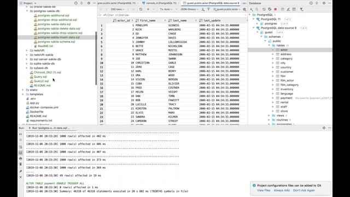Image resolution: width=350 pixels, height=197 pixels.
Task: Close Run panel with the X sidebar icon
Action: point(21,177)
